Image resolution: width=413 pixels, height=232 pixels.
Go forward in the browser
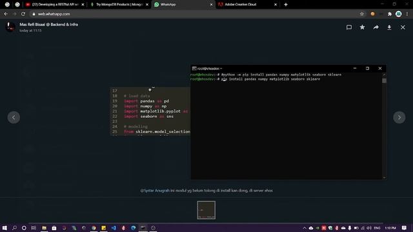pyautogui.click(x=14, y=14)
